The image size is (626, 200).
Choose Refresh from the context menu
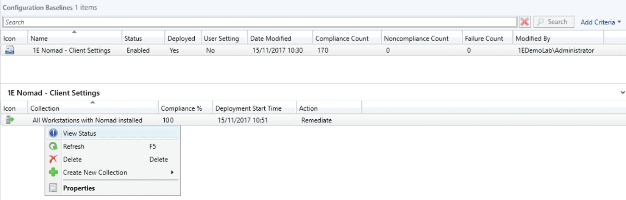tap(112, 146)
